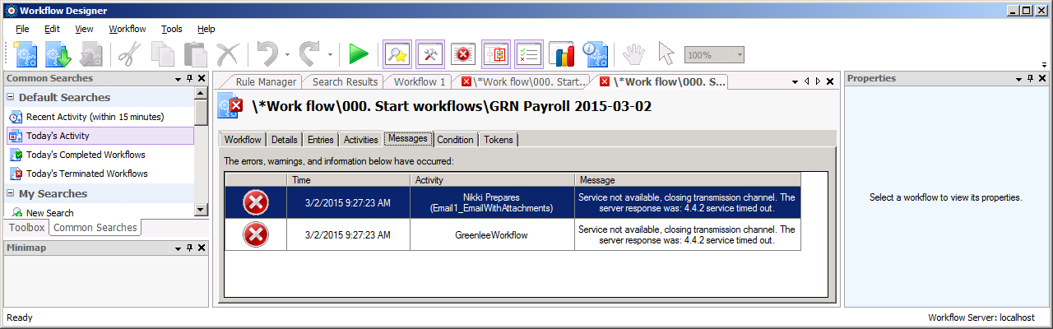Open the Undo history dropdown arrow

[287, 55]
